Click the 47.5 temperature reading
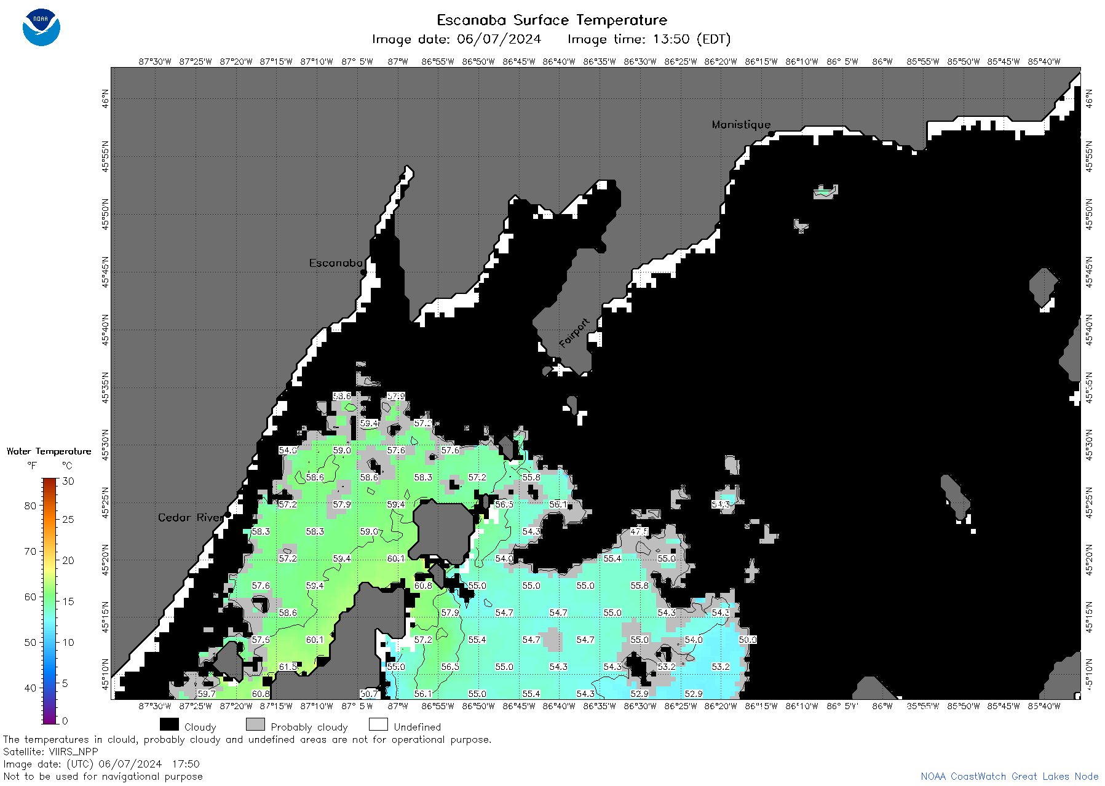The height and width of the screenshot is (786, 1105). click(640, 531)
